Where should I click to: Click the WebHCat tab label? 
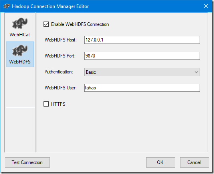(x=20, y=35)
